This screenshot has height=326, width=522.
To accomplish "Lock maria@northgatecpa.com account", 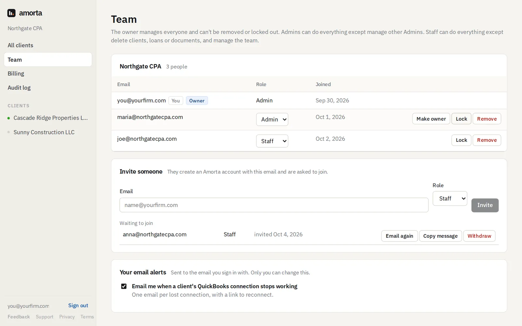I will [461, 119].
